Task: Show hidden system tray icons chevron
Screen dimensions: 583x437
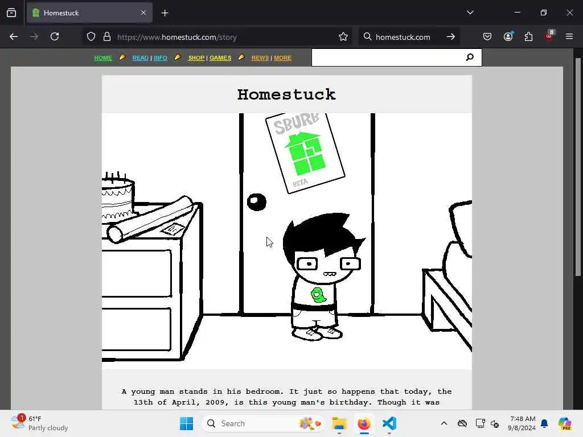Action: pyautogui.click(x=444, y=423)
